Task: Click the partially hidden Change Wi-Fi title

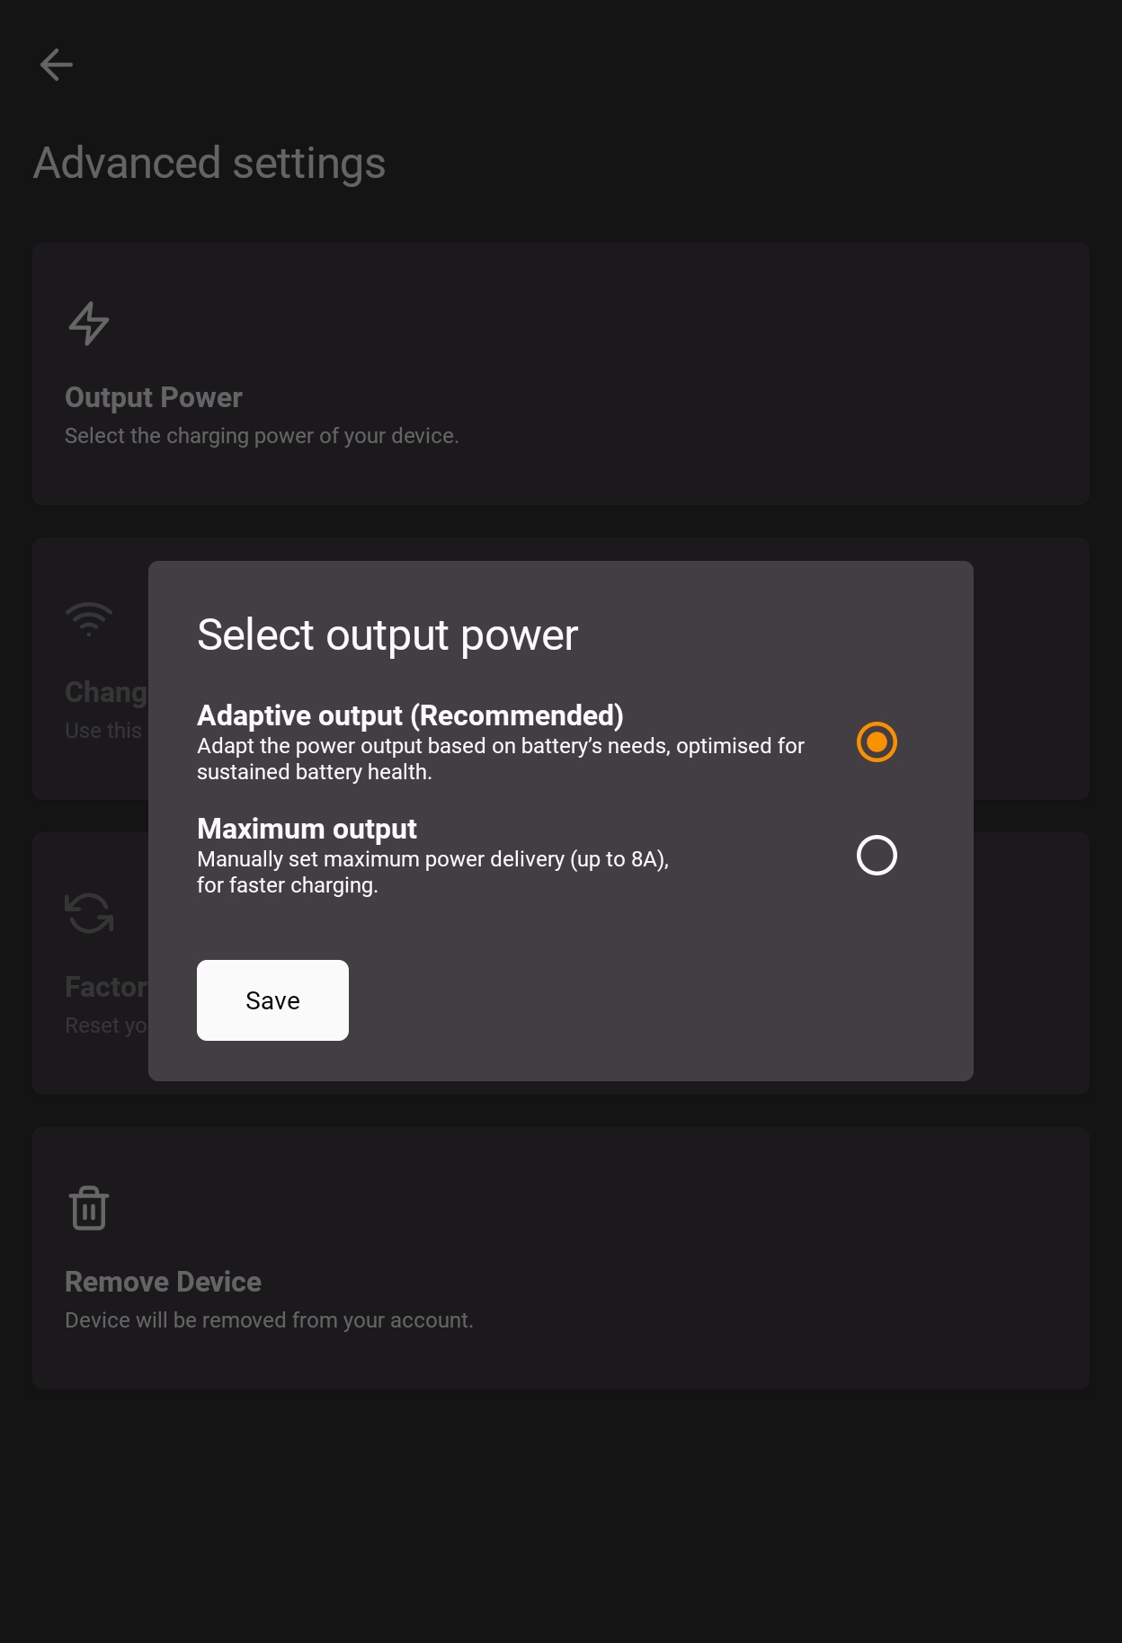Action: 106,692
